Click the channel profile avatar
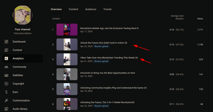213x112 pixels. click(x=22, y=15)
